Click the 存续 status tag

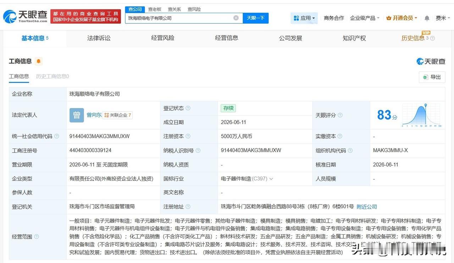[x=228, y=108]
